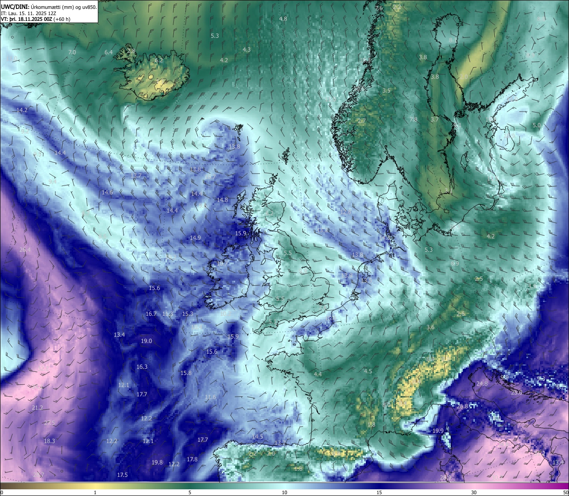569x496 pixels.
Task: Click the 3.5 value over Norway
Action: click(x=386, y=91)
